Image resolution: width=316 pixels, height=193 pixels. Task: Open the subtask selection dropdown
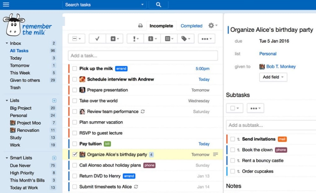[235, 108]
